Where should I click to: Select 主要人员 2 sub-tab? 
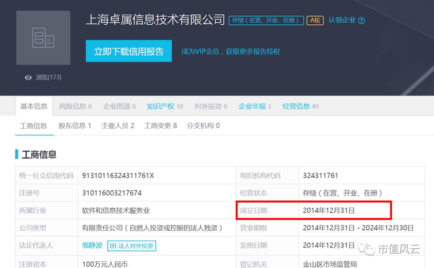pyautogui.click(x=118, y=126)
